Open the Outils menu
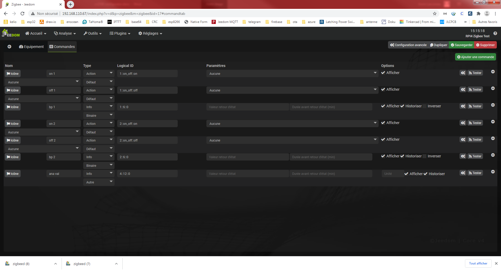Screen dimensions: 501x271 pos(93,33)
